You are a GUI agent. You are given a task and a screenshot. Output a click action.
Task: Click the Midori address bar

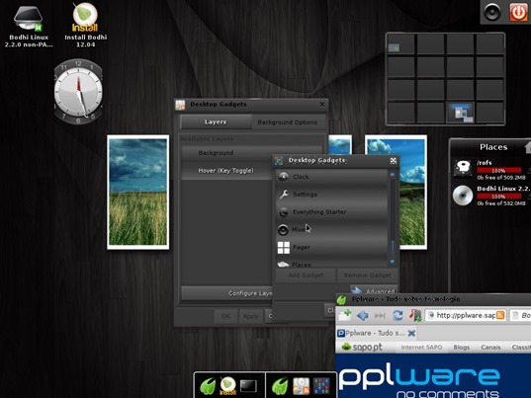[466, 315]
